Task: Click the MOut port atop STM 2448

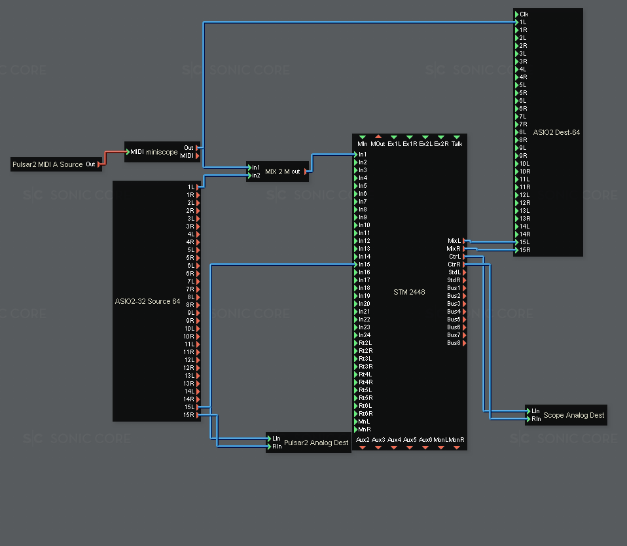Action: pos(378,137)
